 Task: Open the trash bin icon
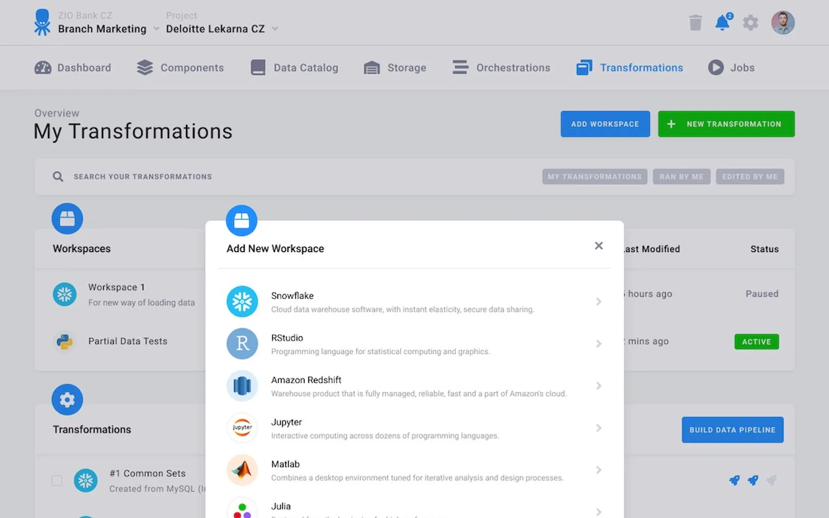(x=695, y=23)
